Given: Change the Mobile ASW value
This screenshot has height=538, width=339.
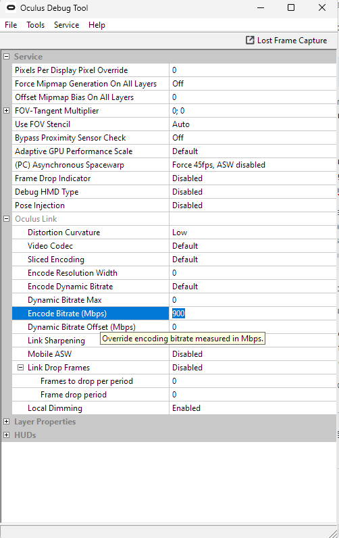Looking at the screenshot, I should point(253,354).
